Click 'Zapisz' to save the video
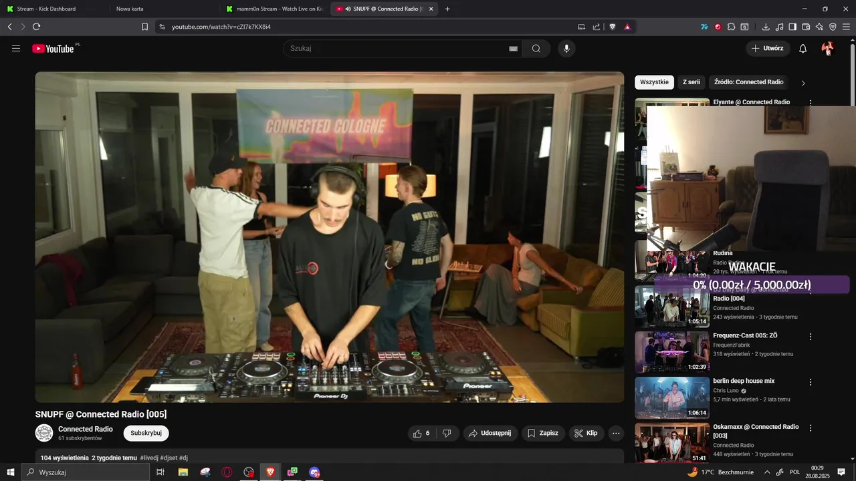 pos(542,433)
